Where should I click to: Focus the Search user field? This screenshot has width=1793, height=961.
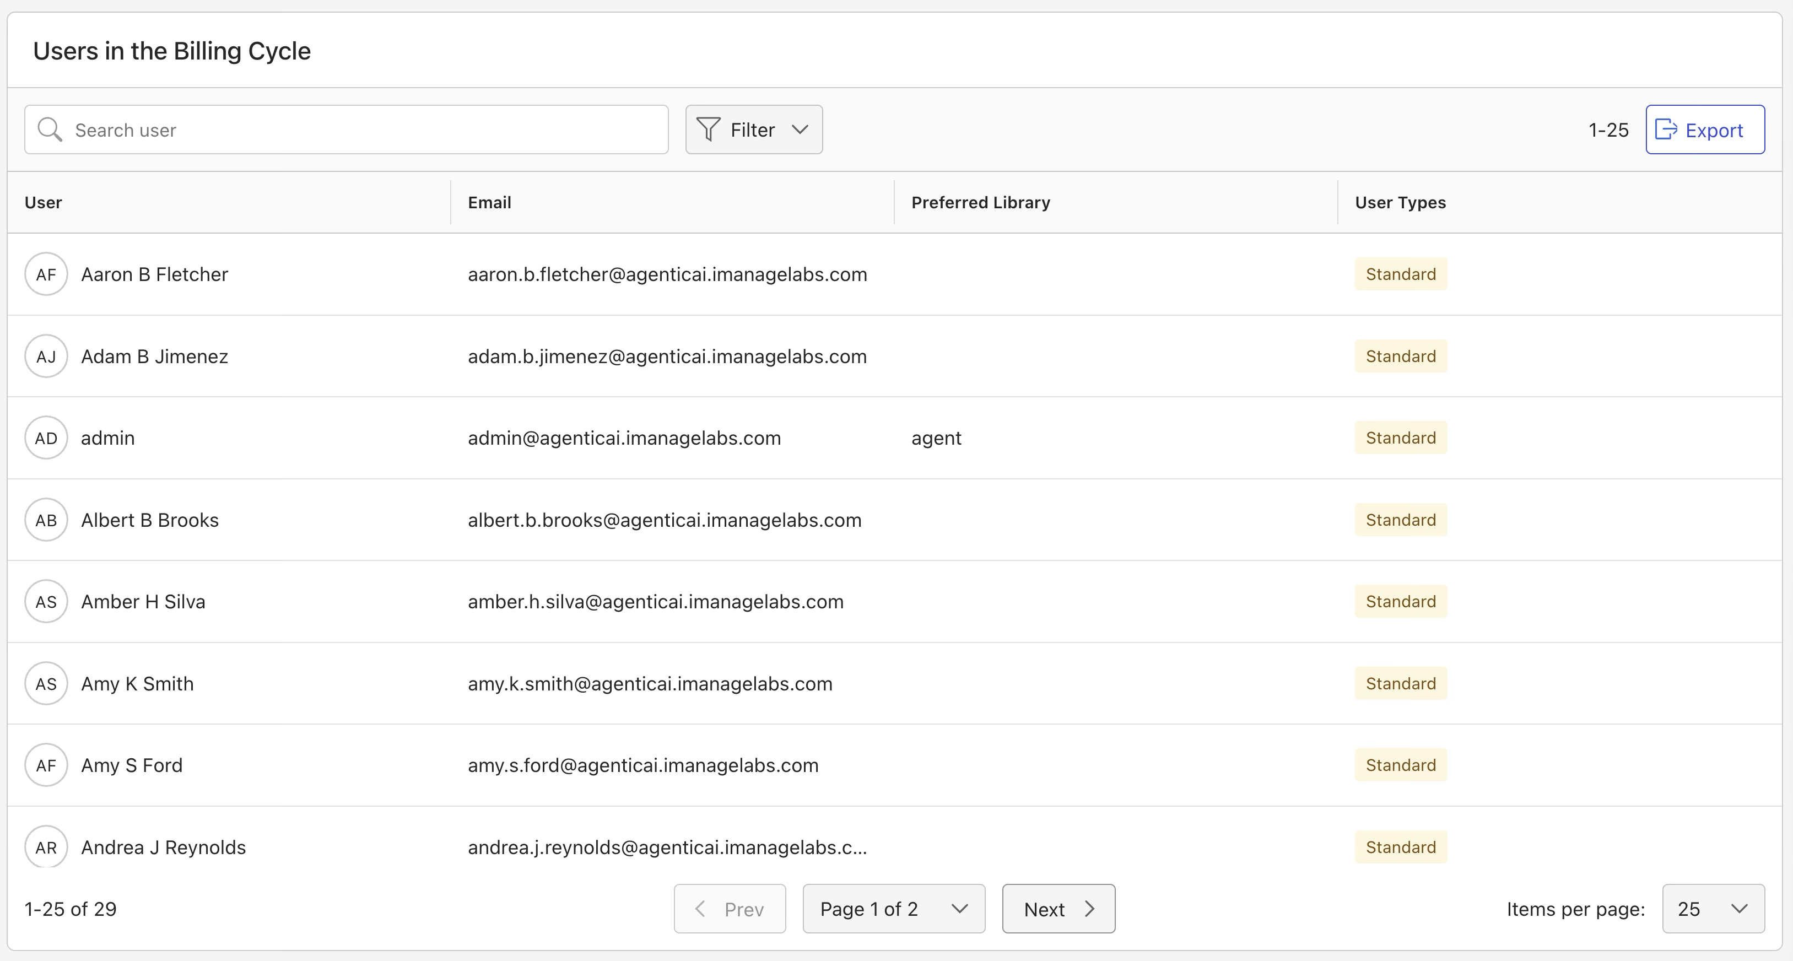346,129
